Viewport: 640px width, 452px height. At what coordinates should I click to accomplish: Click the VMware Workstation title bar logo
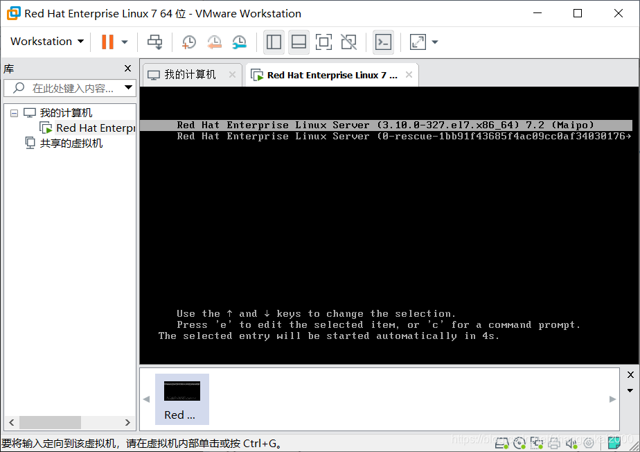coord(13,13)
